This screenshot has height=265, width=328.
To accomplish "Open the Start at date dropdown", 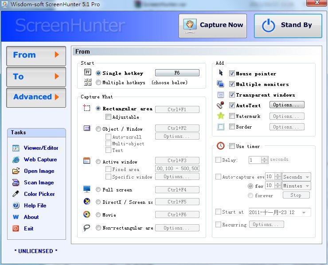I will tap(304, 212).
